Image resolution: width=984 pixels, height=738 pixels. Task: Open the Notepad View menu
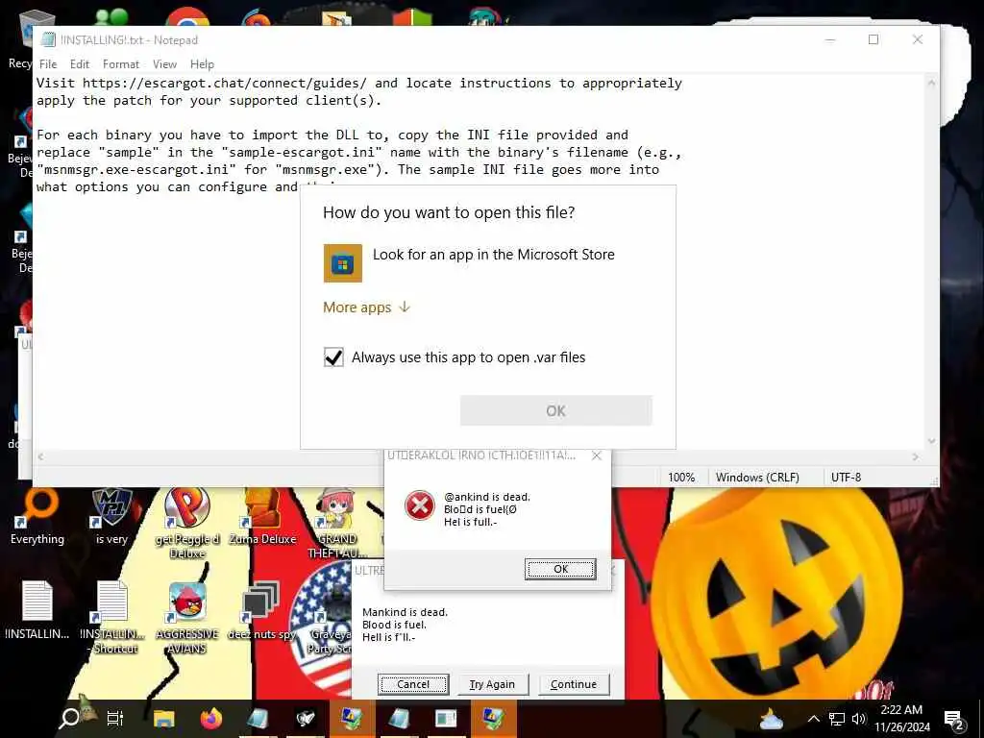(x=164, y=64)
